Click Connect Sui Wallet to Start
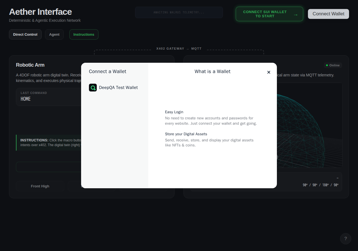The width and height of the screenshot is (358, 251). click(269, 14)
